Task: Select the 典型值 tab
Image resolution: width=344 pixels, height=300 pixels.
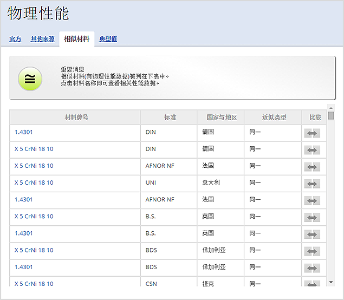Action: tap(108, 39)
